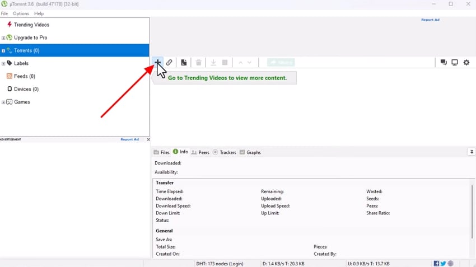Image resolution: width=476 pixels, height=267 pixels.
Task: Click the Trending Videos lightning icon
Action: point(10,24)
